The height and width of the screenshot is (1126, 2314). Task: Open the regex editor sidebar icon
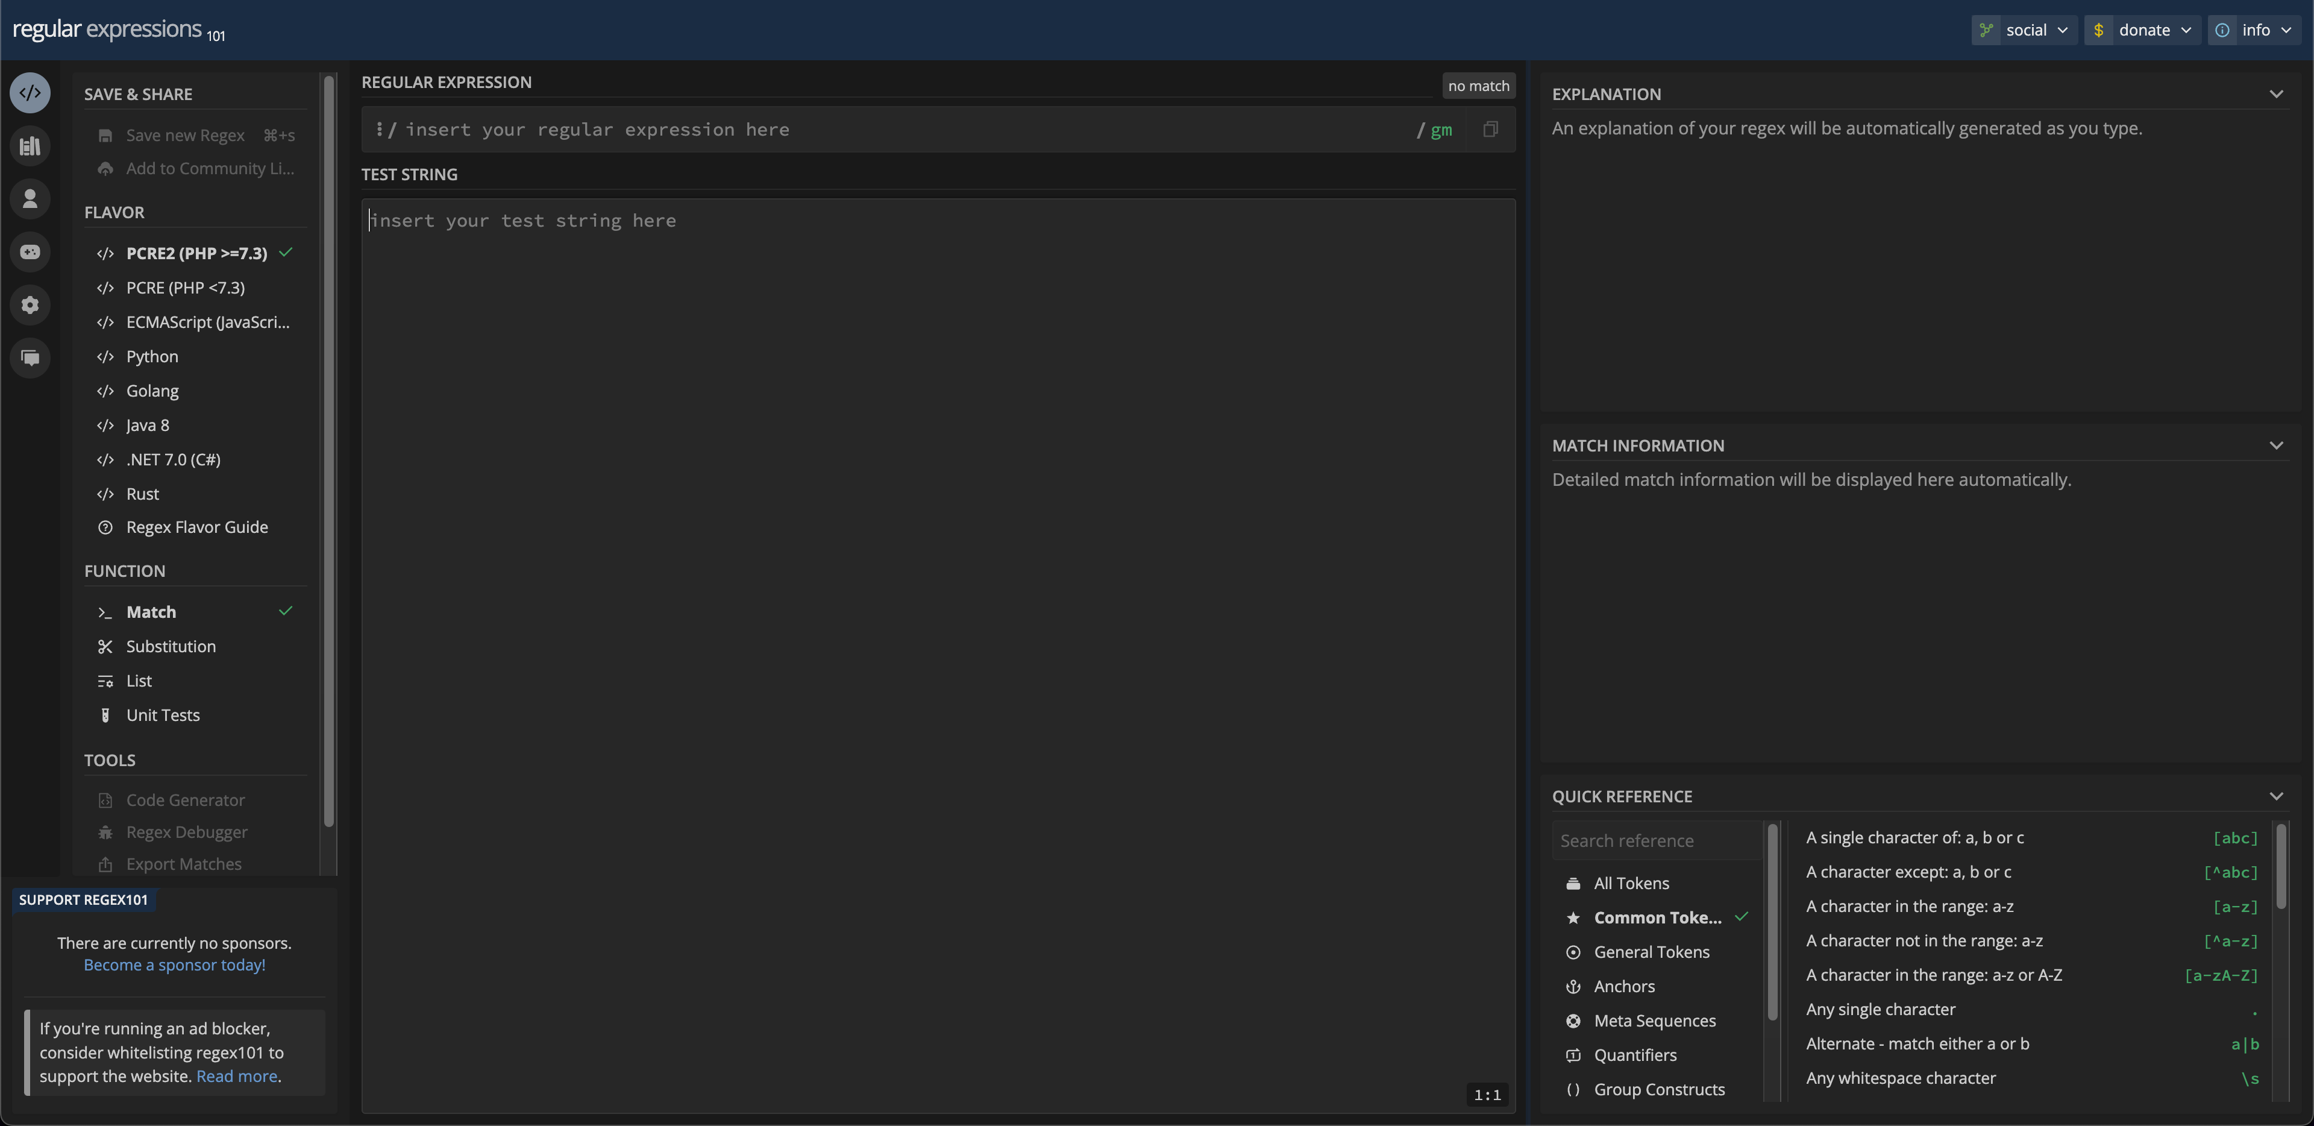click(30, 93)
